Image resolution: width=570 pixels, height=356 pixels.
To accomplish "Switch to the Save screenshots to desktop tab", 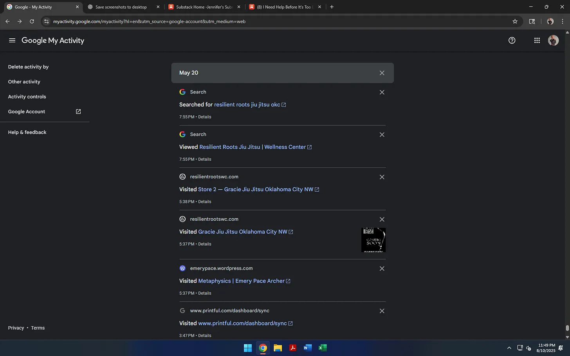I will 121,7.
